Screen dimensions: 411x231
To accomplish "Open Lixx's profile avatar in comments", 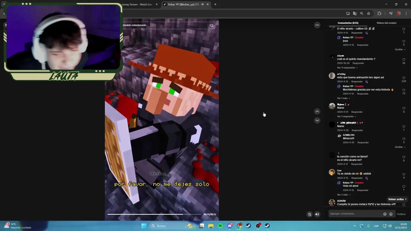I will click(x=332, y=172).
